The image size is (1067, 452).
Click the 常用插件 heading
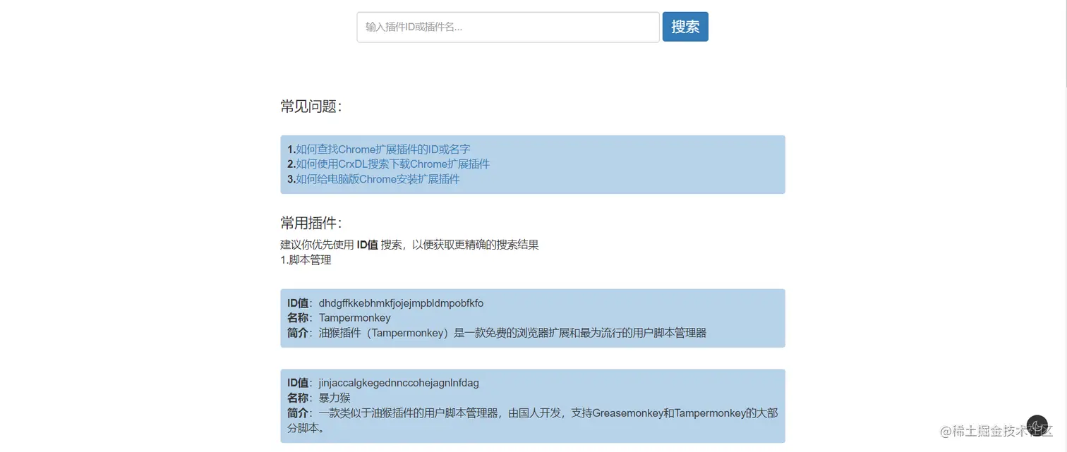311,224
